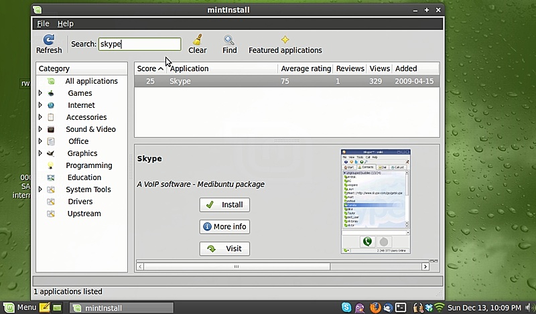
Task: Click the Skype screenshot thumbnail
Action: 375,202
